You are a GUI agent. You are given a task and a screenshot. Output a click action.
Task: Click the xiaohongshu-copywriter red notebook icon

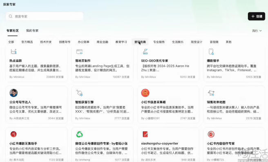145,134
